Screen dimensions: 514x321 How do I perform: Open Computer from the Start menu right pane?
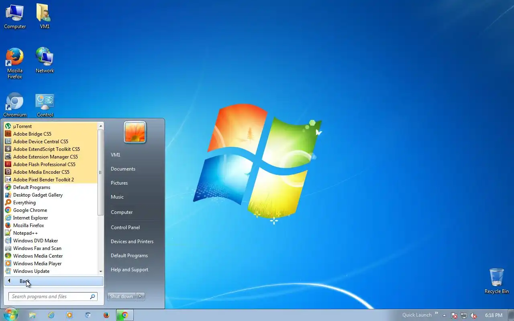[122, 212]
